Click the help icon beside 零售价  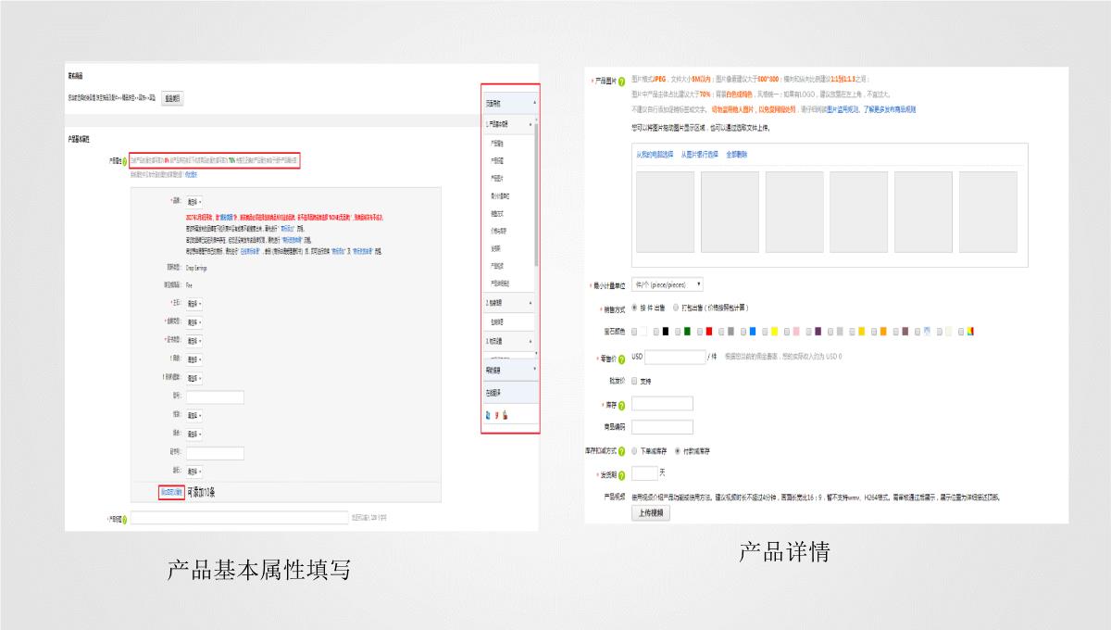coord(621,358)
